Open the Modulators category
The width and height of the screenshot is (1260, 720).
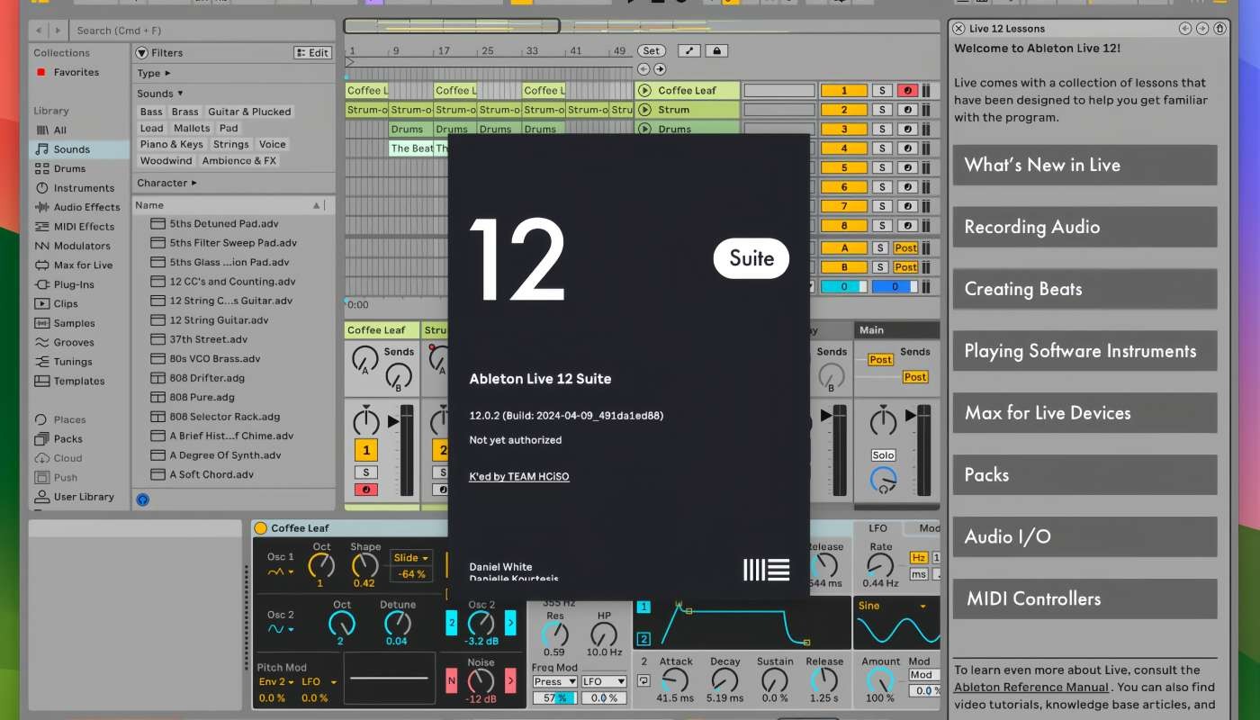click(x=82, y=246)
